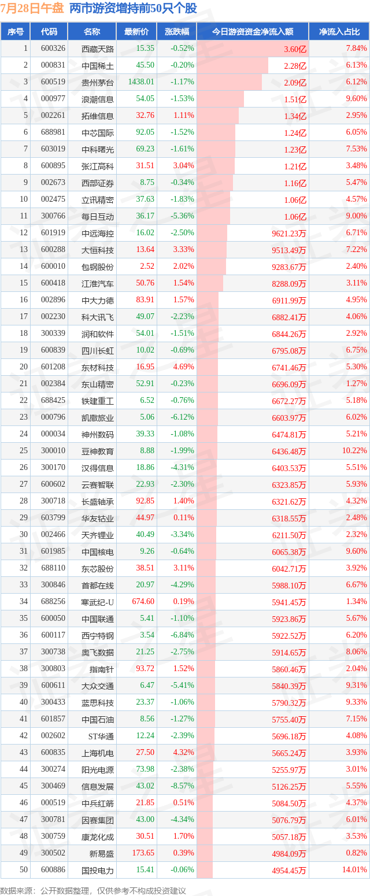Select 4.69% change for 东材科技
Screen dimensions: 370x896
[x=184, y=368]
